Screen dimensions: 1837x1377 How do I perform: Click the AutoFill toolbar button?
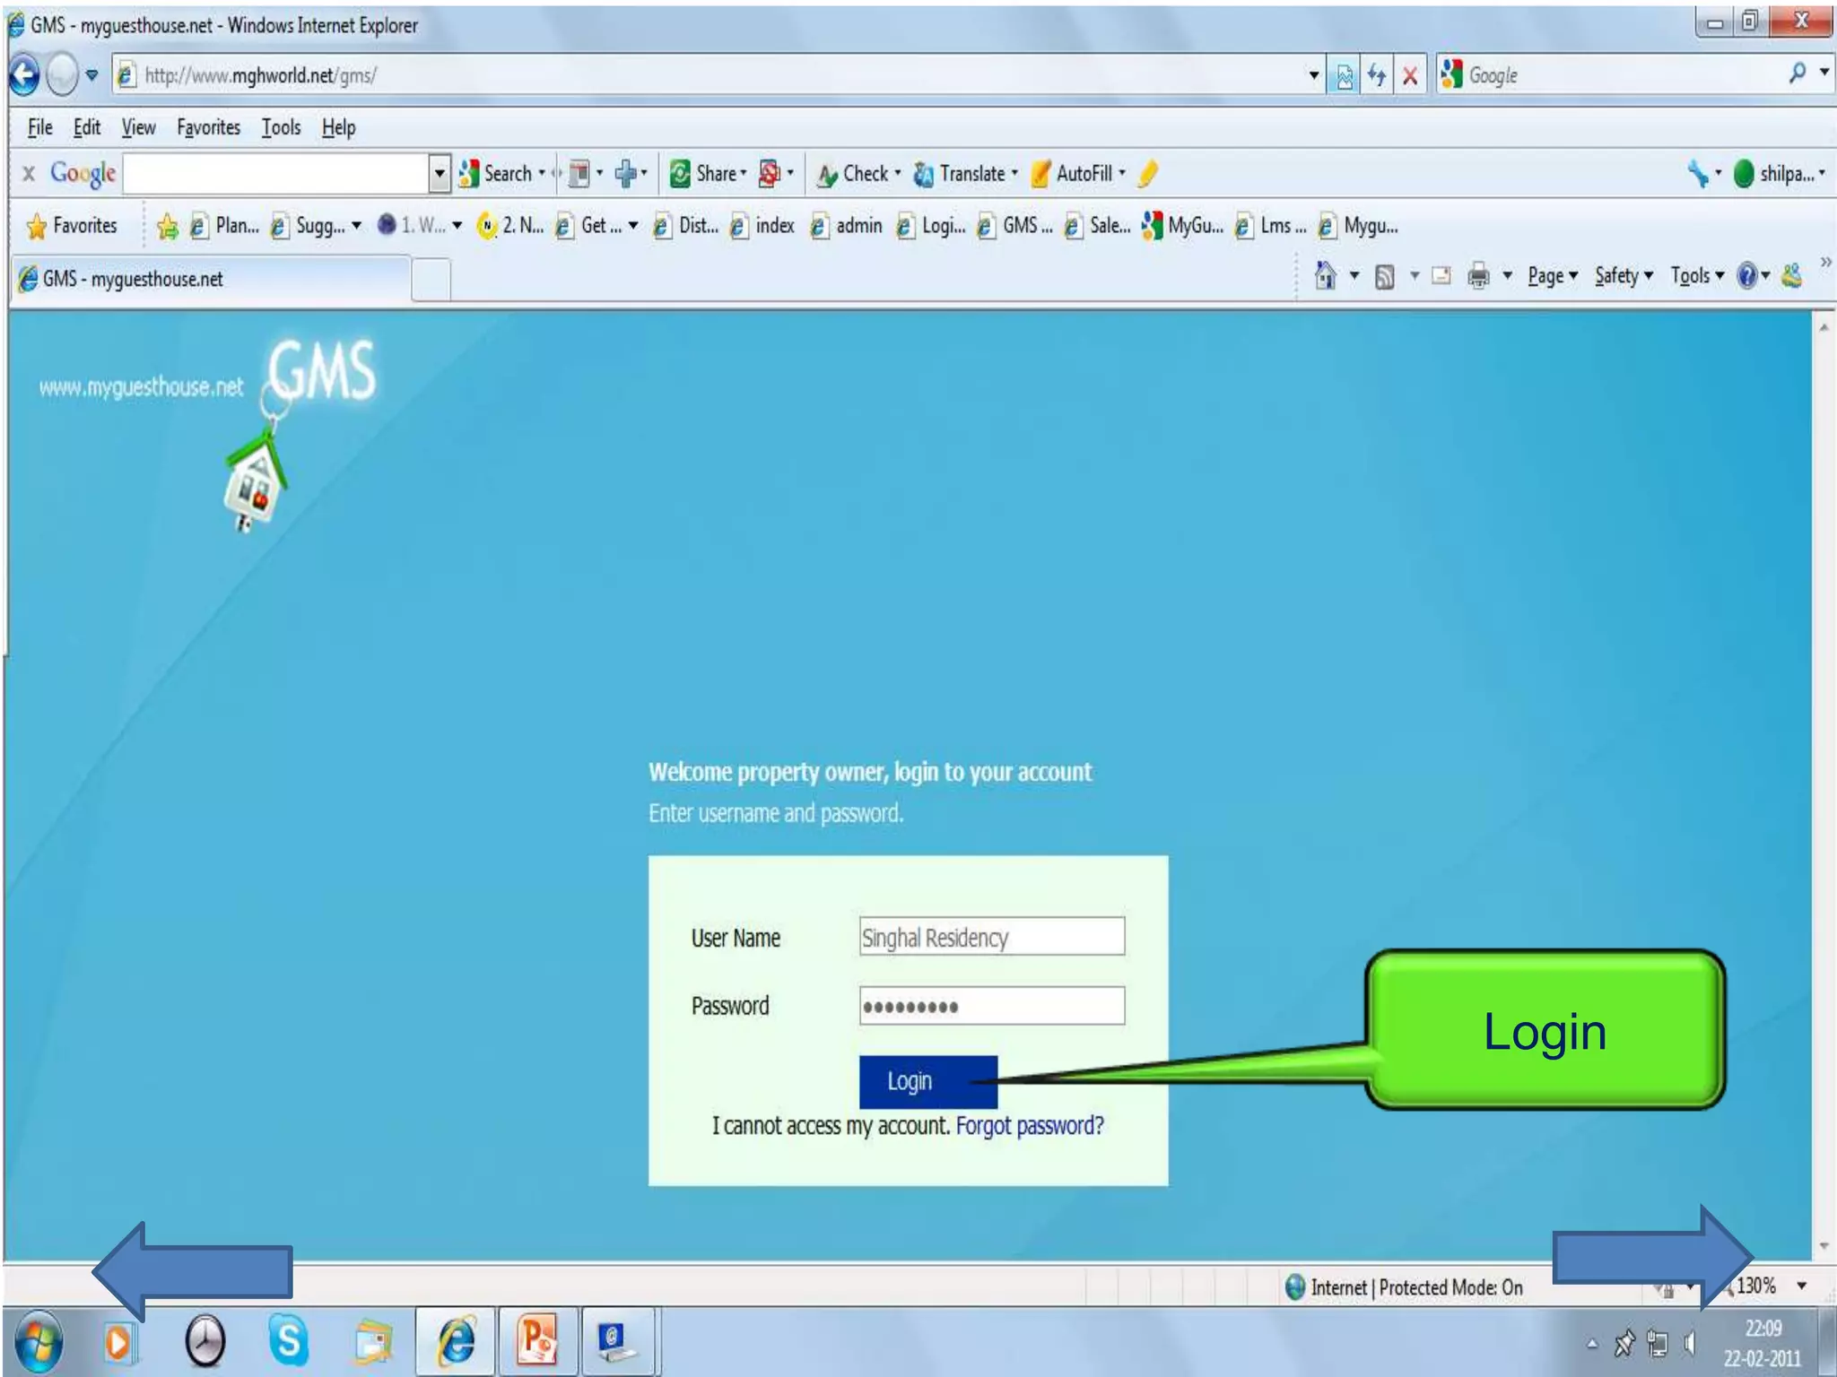(1076, 174)
